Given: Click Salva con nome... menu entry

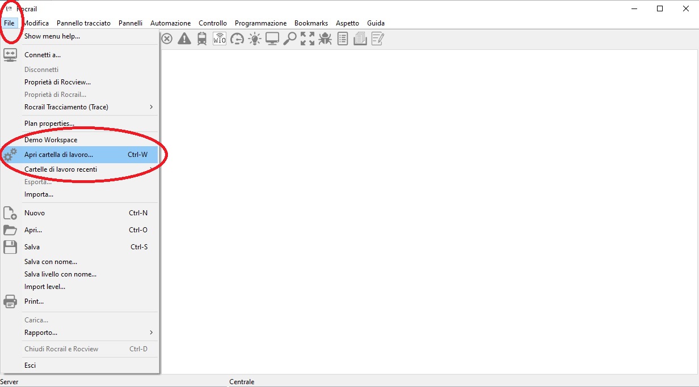Looking at the screenshot, I should [x=50, y=262].
